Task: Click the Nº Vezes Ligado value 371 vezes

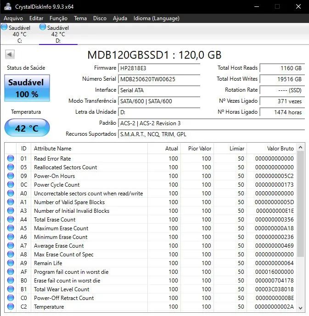Action: pos(282,101)
